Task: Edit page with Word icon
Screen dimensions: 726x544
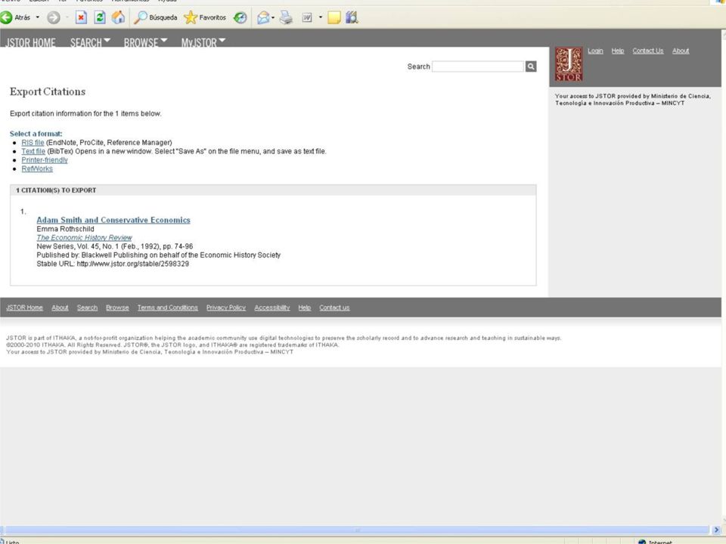Action: tap(307, 17)
